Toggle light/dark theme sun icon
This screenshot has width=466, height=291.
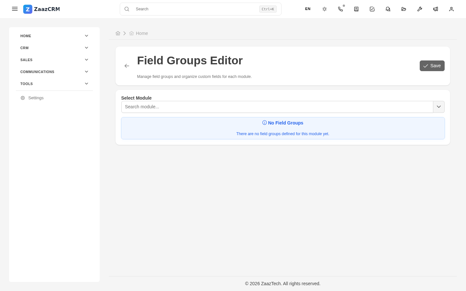coord(325,9)
